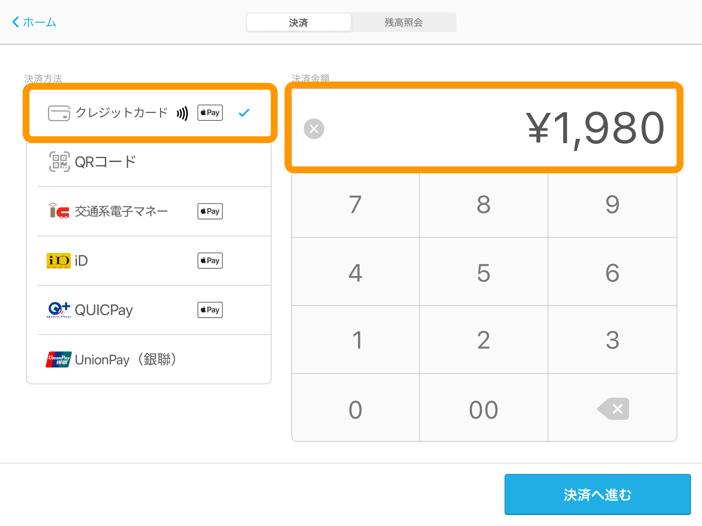The image size is (702, 526).
Task: Click the transit IC e-money logo
Action: pyautogui.click(x=59, y=211)
